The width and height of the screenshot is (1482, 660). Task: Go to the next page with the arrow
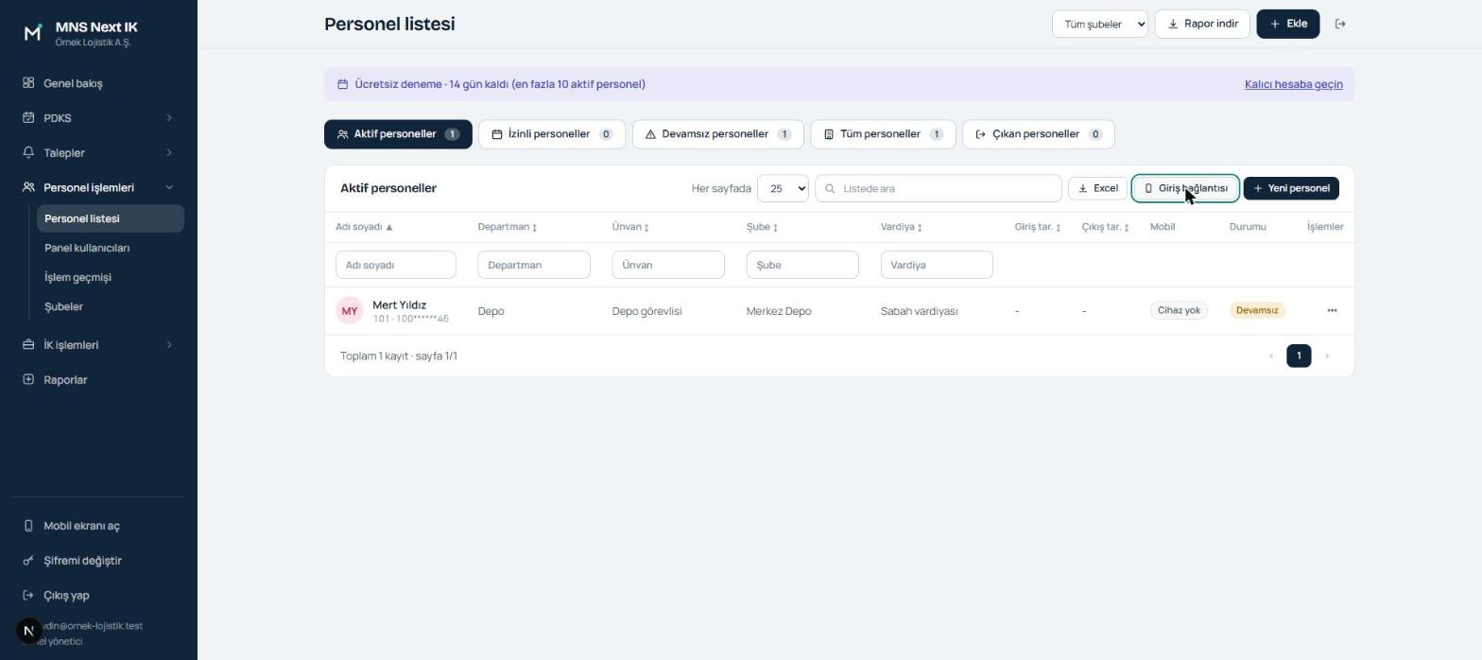(x=1327, y=356)
